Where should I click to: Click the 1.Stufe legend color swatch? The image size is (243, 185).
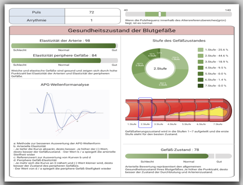pos(201,50)
